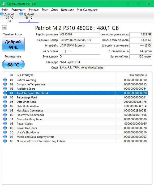Open the Теми menu
Image resolution: width=154 pixels, height=186 pixels.
pos(45,10)
